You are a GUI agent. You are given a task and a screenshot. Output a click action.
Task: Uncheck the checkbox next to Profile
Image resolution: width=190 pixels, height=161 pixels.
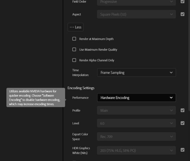point(183,110)
